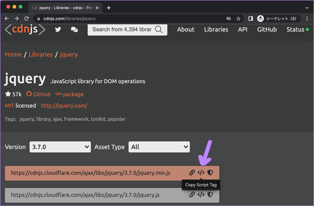Click the shield icon for jquery.js row
Image resolution: width=314 pixels, height=206 pixels.
click(210, 195)
